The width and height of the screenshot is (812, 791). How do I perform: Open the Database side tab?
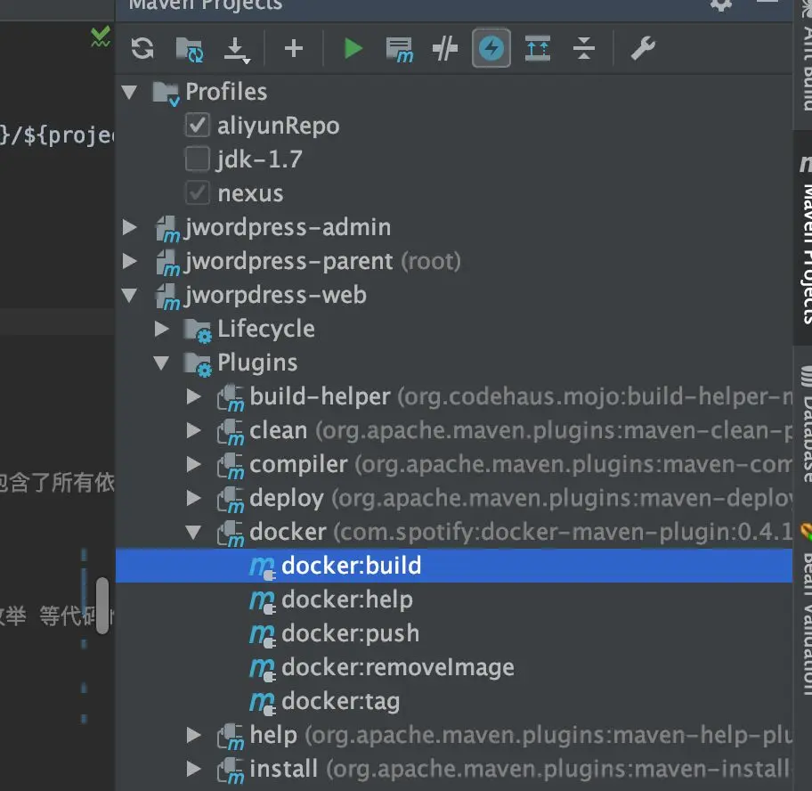coord(805,424)
